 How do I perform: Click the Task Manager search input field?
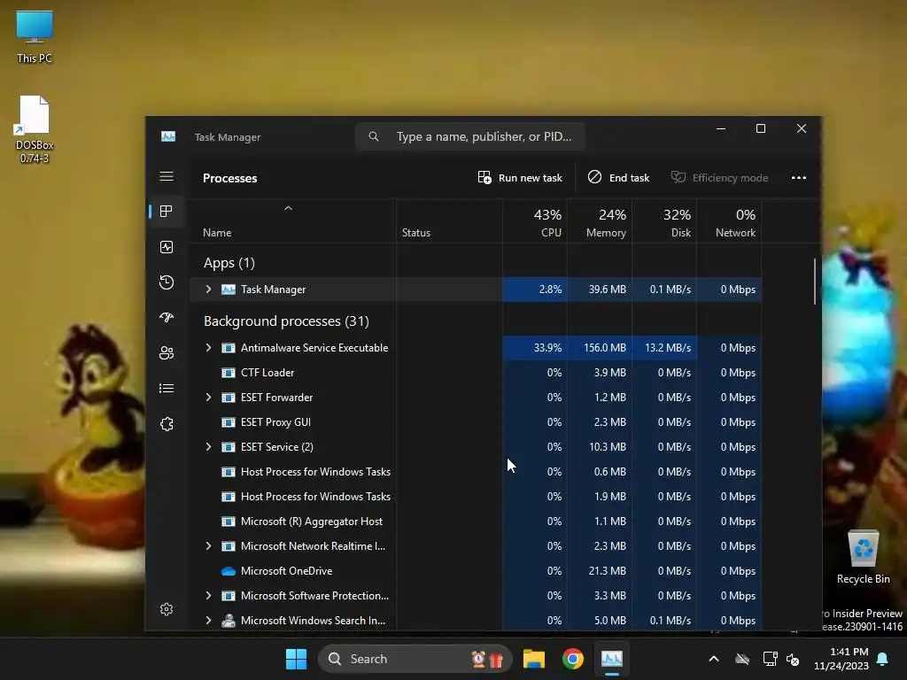470,136
